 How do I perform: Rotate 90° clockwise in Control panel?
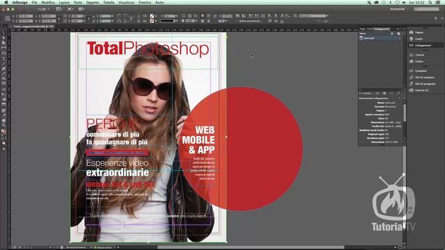(x=119, y=16)
